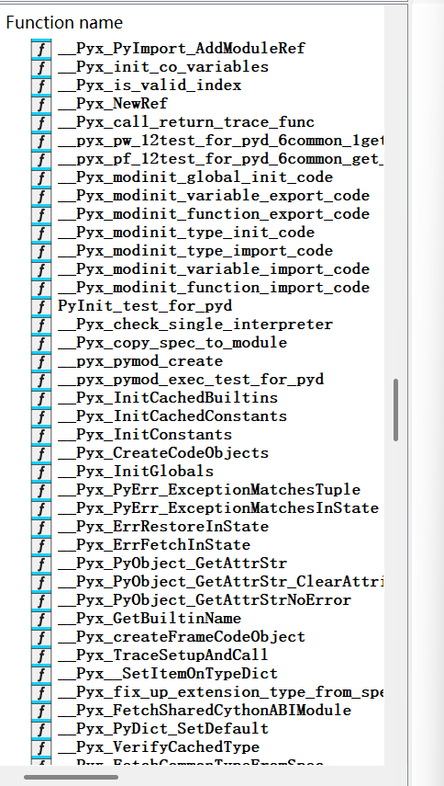Select __Pyx_FetchSharedCythonABIModule entry
The height and width of the screenshot is (786, 444).
(205, 711)
